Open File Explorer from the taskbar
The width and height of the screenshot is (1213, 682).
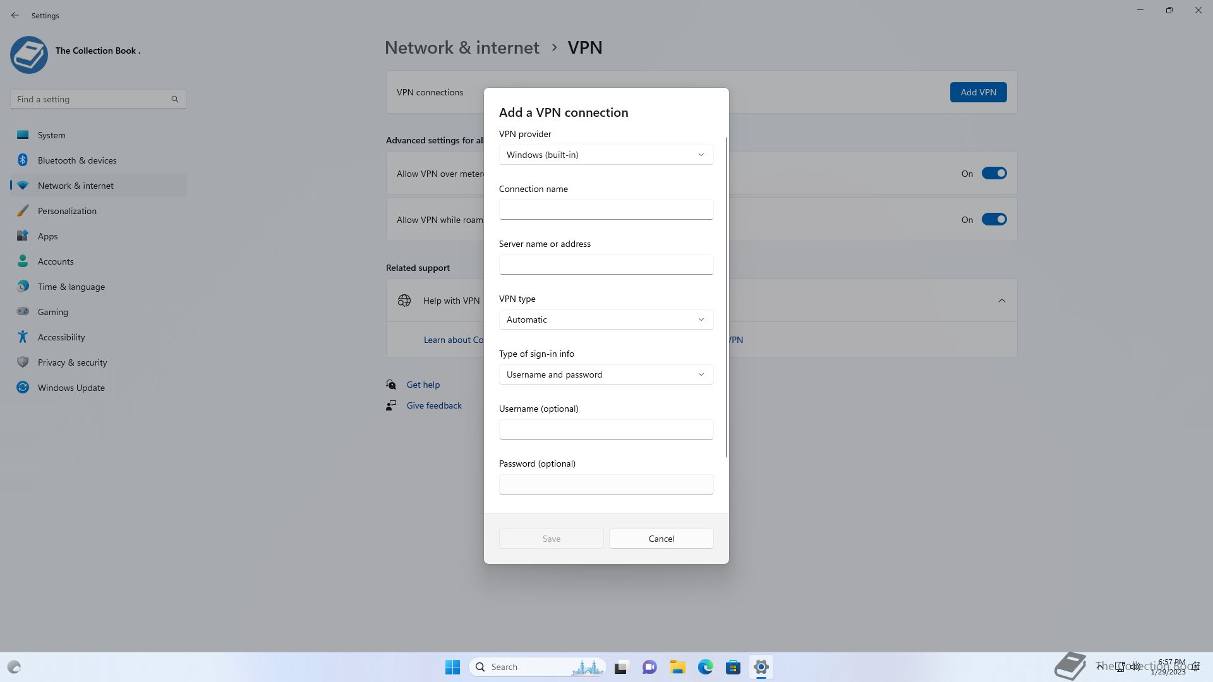677,667
